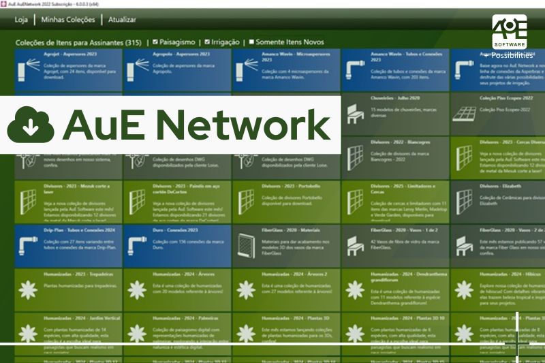Toggle the Irrigação filter checkbox
Image resolution: width=545 pixels, height=363 pixels.
(208, 42)
